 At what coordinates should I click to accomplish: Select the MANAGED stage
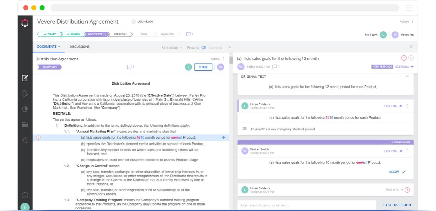point(167,34)
